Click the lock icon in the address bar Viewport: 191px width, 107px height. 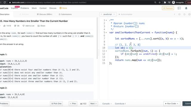pyautogui.click(x=10, y=2)
